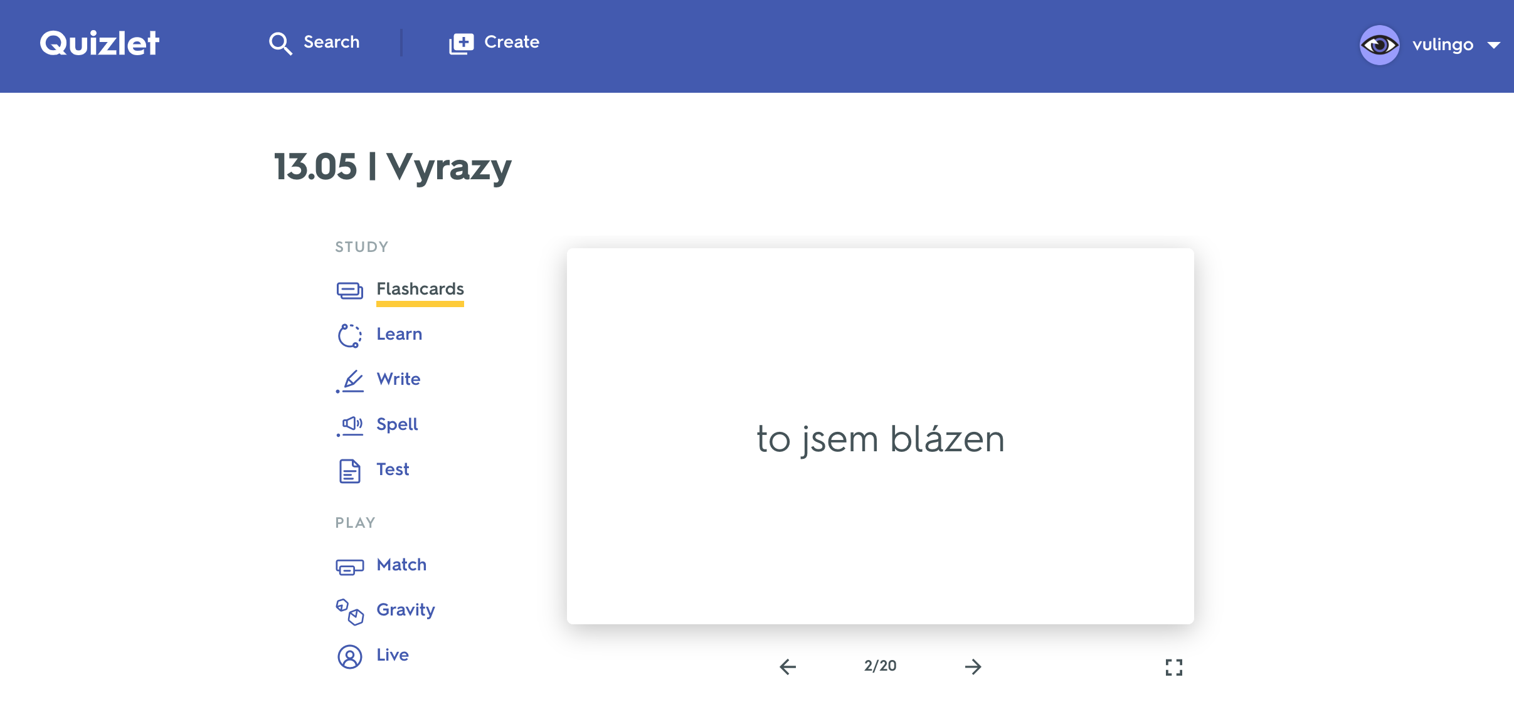
Task: Start a Quizlet Live game
Action: [x=393, y=655]
